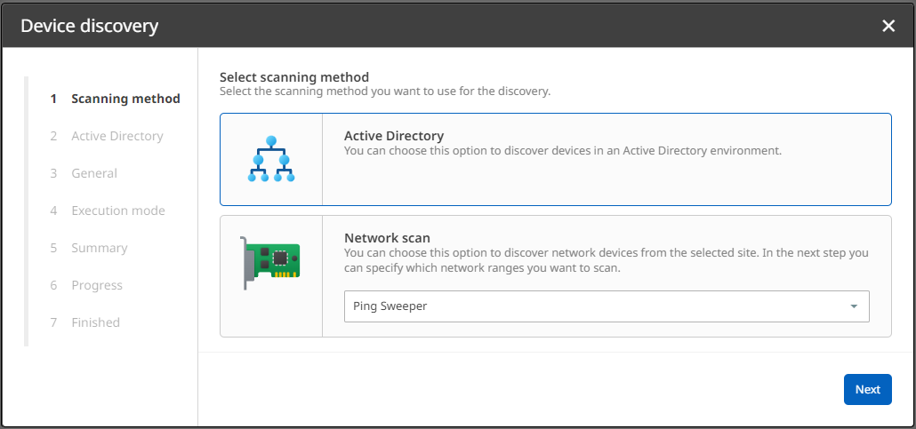Click the dropdown arrow beside Ping Sweeper
The height and width of the screenshot is (429, 916).
click(854, 306)
